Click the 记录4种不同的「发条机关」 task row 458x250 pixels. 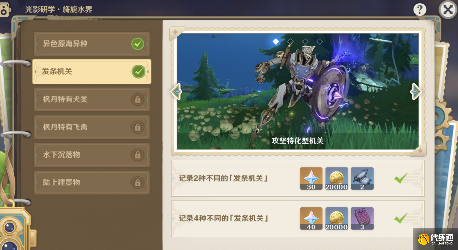coord(298,219)
